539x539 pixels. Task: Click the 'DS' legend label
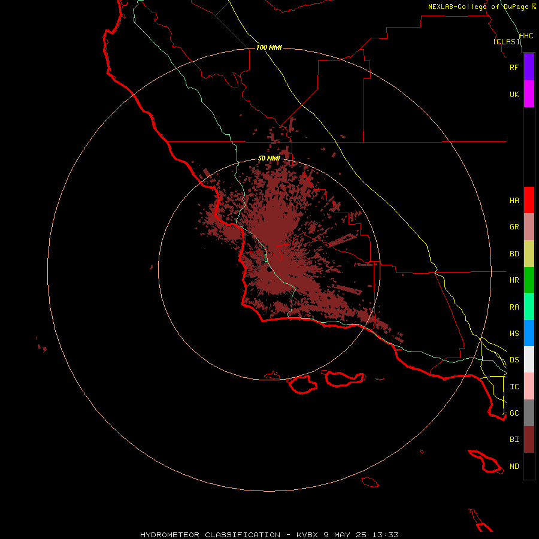coord(514,359)
